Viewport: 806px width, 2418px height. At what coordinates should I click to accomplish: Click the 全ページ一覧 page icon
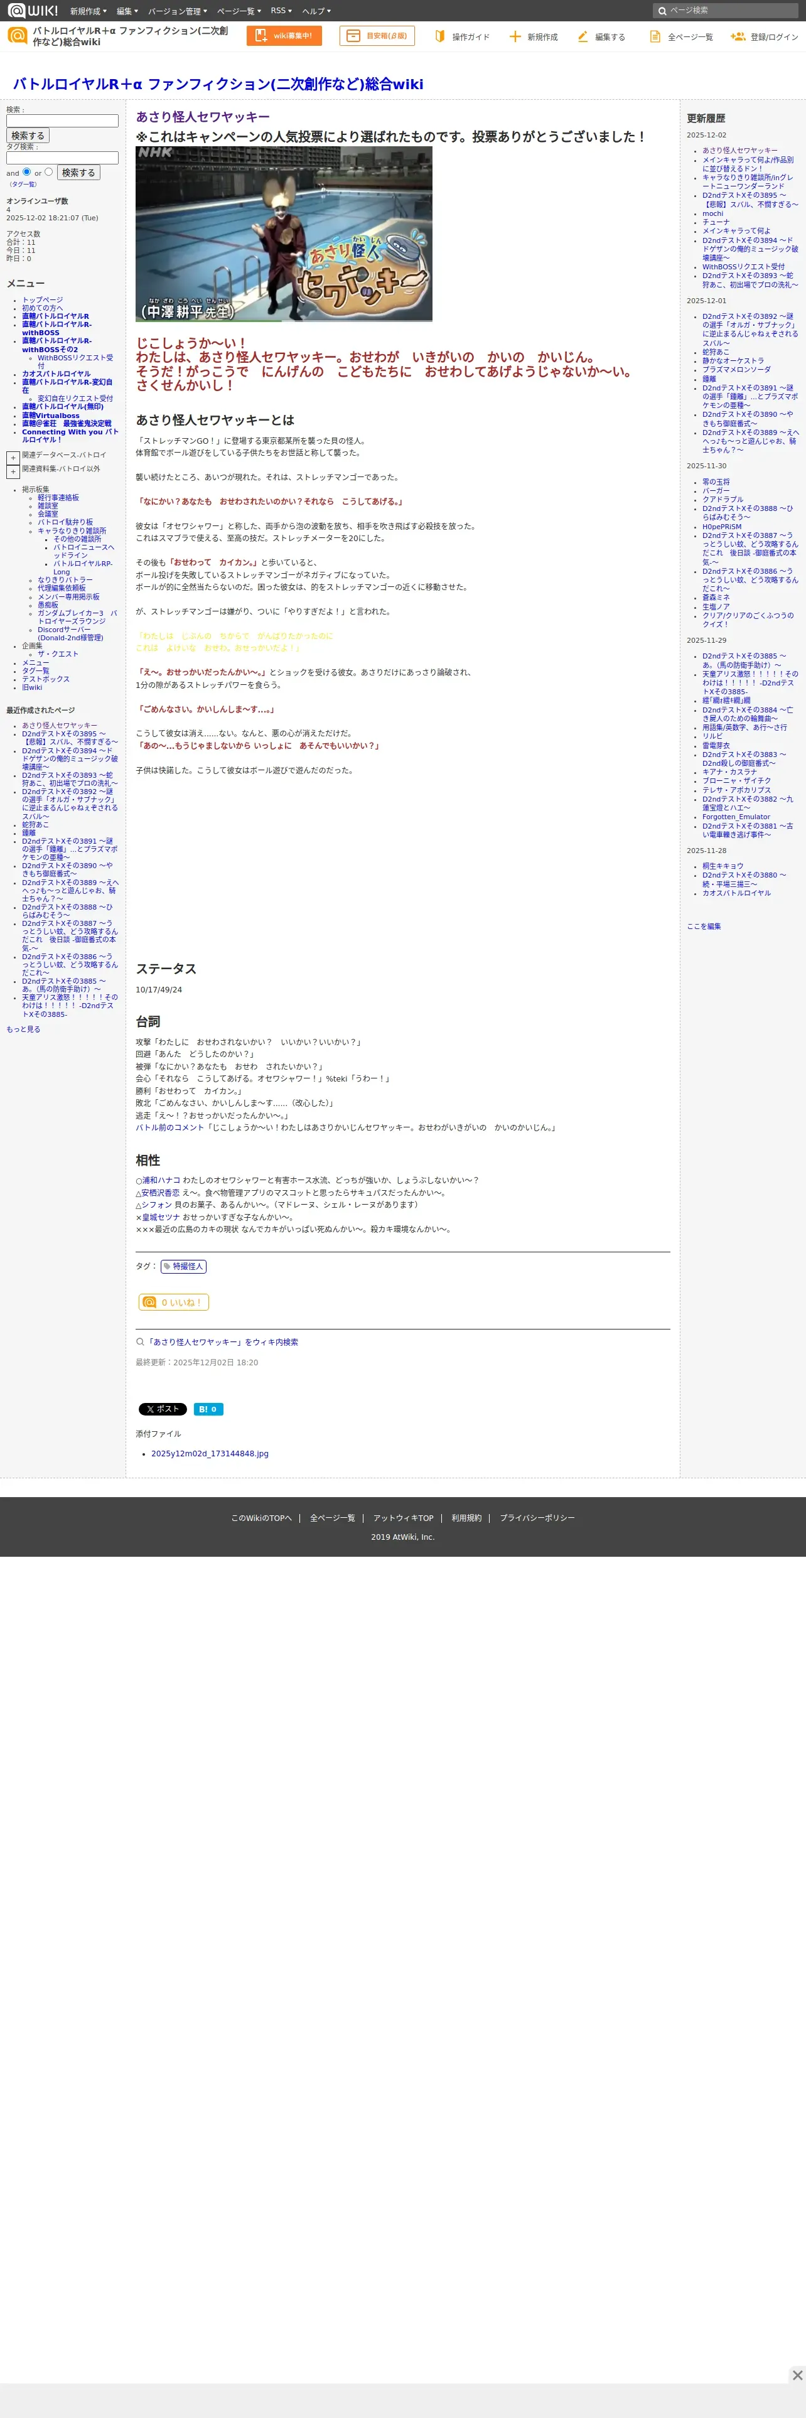pos(655,36)
